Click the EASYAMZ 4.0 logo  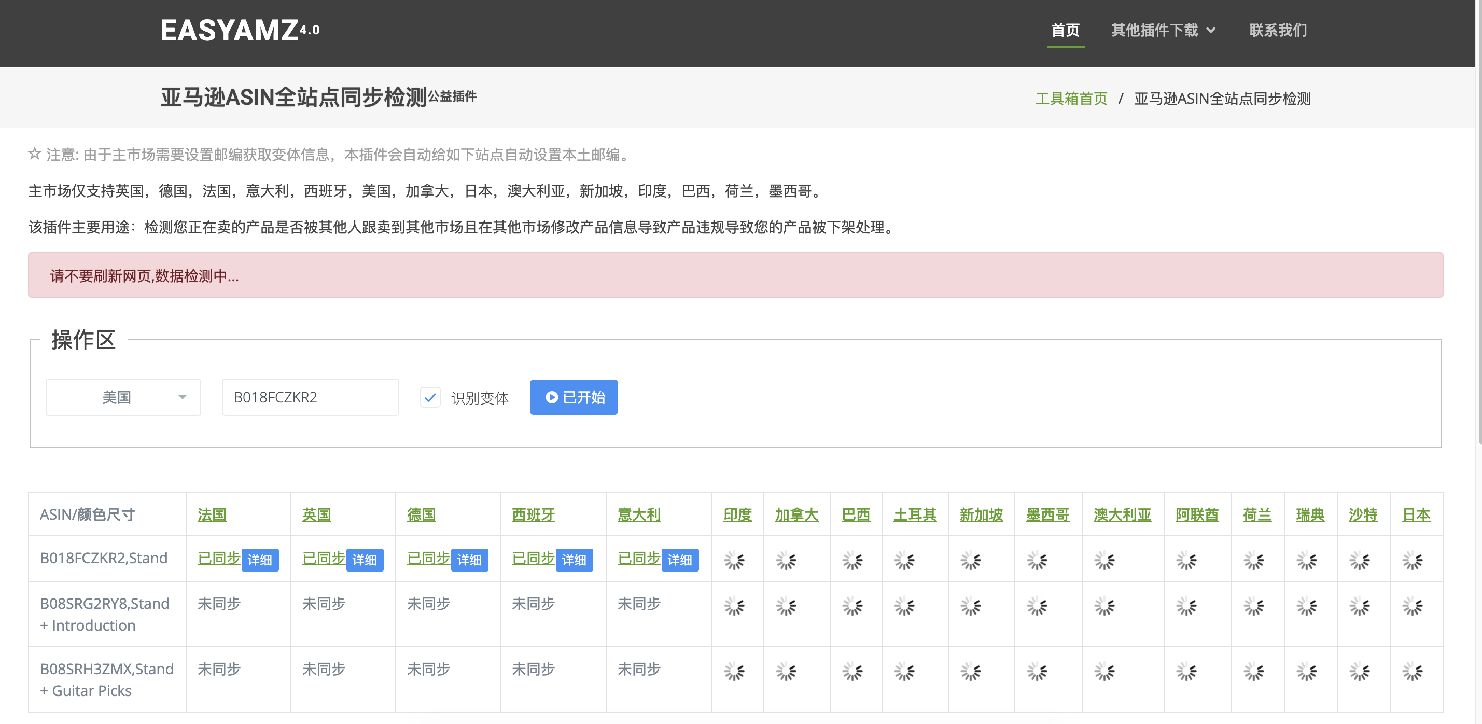[x=240, y=30]
